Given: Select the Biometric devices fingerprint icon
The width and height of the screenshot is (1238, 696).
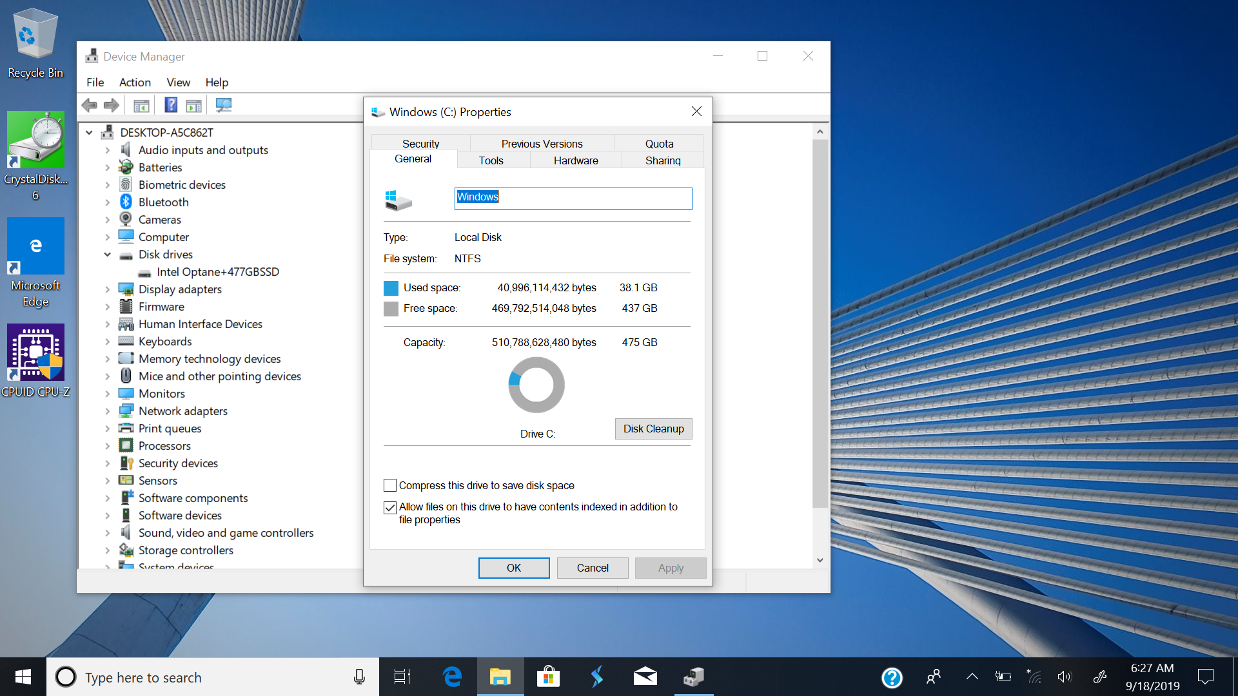Looking at the screenshot, I should coord(126,184).
